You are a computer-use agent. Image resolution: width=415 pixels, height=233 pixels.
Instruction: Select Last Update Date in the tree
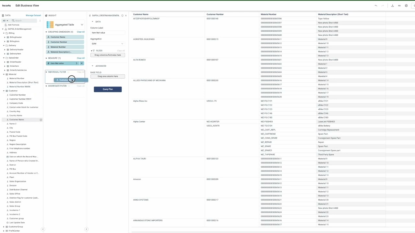pyautogui.click(x=17, y=223)
